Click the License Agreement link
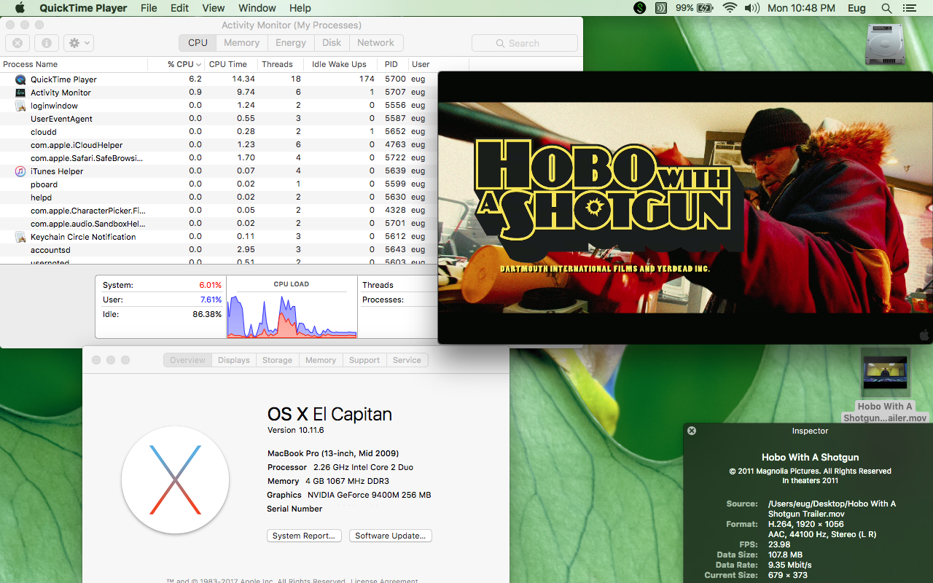The image size is (933, 583). (x=384, y=581)
